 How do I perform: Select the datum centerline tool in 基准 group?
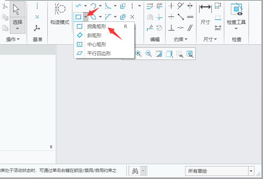pyautogui.click(x=37, y=6)
